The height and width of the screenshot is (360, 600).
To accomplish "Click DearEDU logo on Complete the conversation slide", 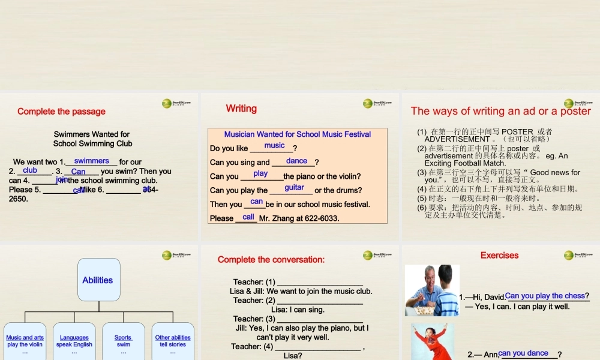I will point(377,255).
